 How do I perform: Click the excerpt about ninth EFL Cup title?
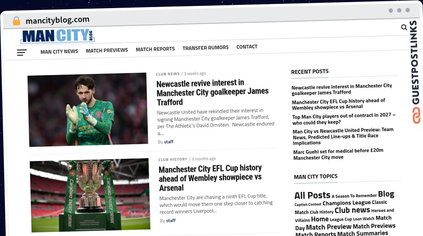[216, 204]
